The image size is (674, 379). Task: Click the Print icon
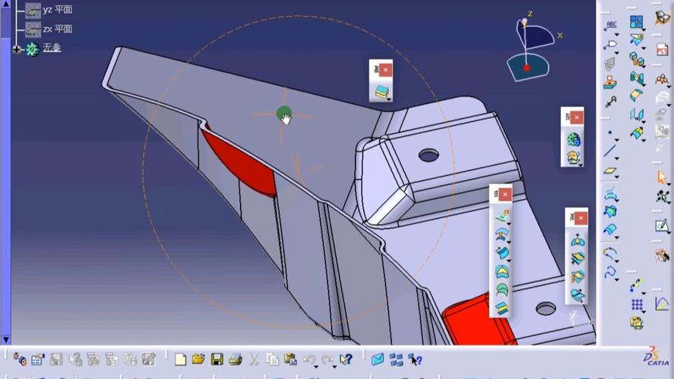pos(236,359)
